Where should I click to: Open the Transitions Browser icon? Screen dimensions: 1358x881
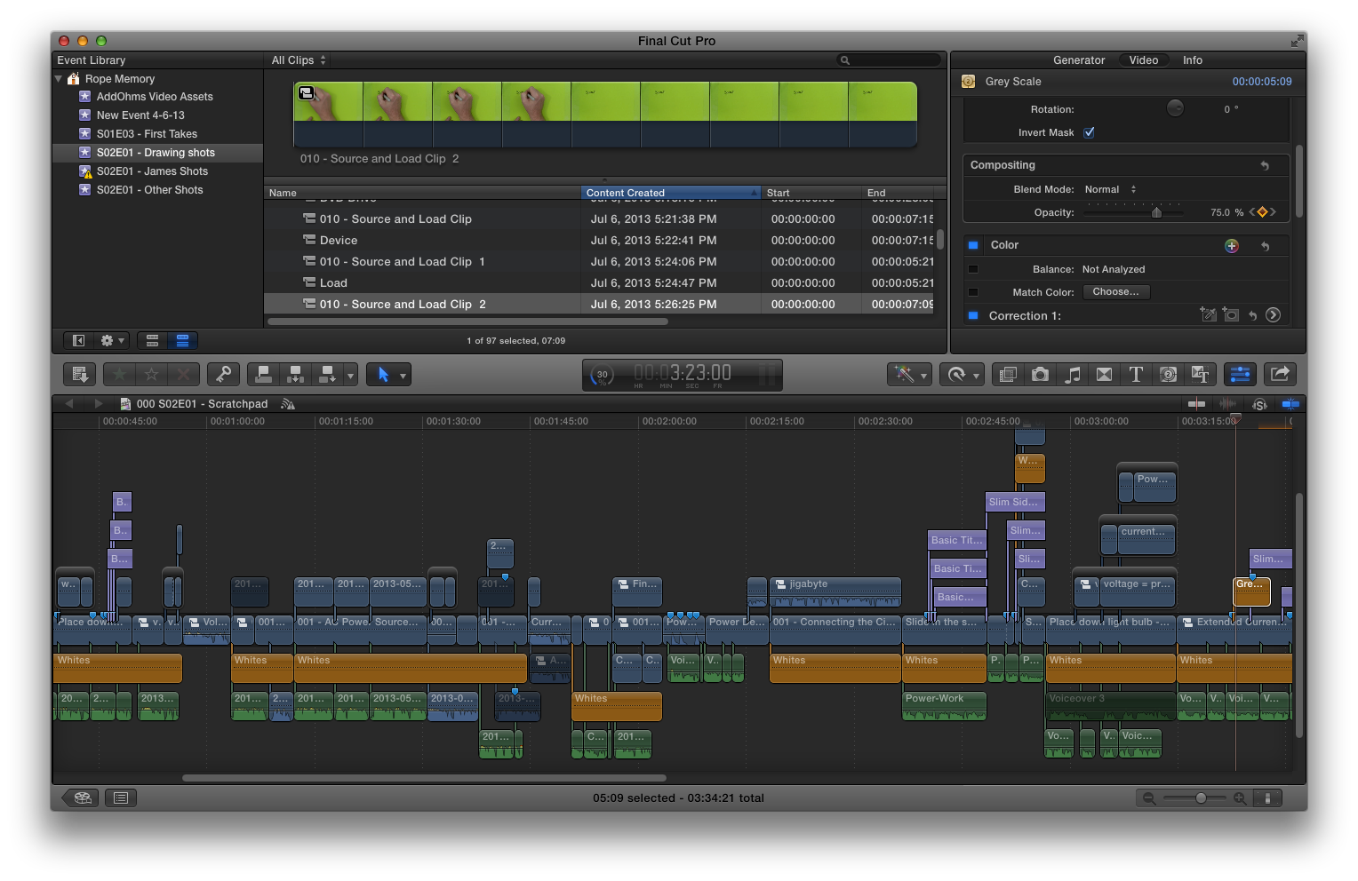[1104, 375]
